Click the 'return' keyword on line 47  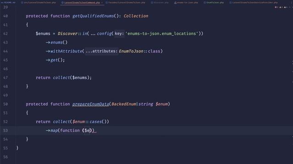[x=43, y=78]
